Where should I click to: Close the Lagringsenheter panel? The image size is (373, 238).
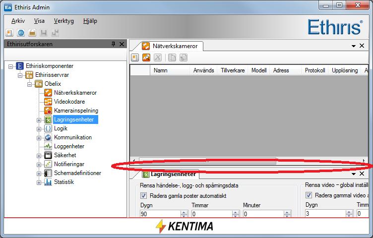[362, 174]
